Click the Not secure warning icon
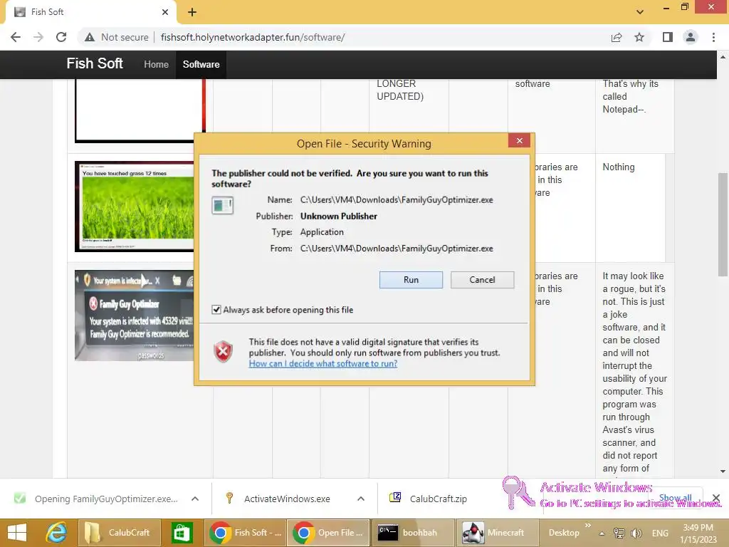729x547 pixels. pos(90,37)
